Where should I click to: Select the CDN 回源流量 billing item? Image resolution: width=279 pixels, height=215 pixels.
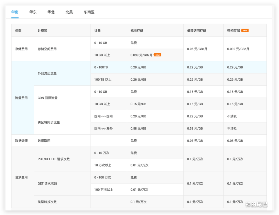click(47, 98)
